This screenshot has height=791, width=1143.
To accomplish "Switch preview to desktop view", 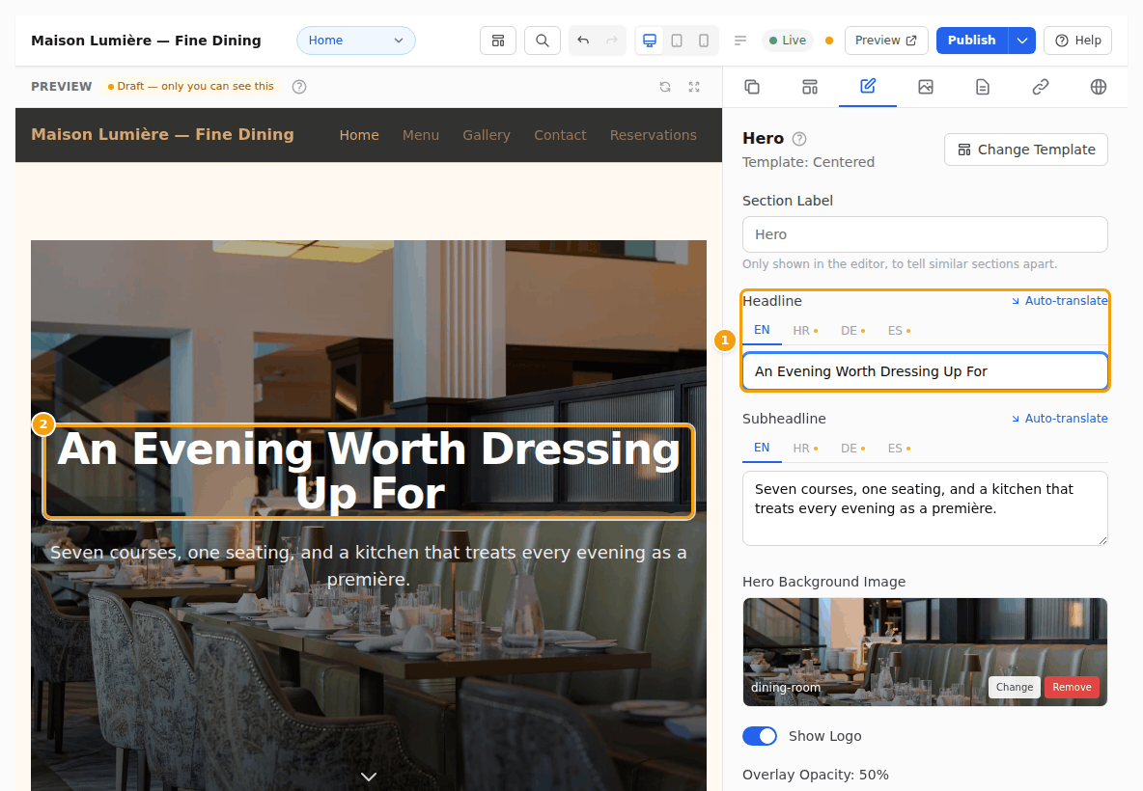I will click(x=650, y=41).
